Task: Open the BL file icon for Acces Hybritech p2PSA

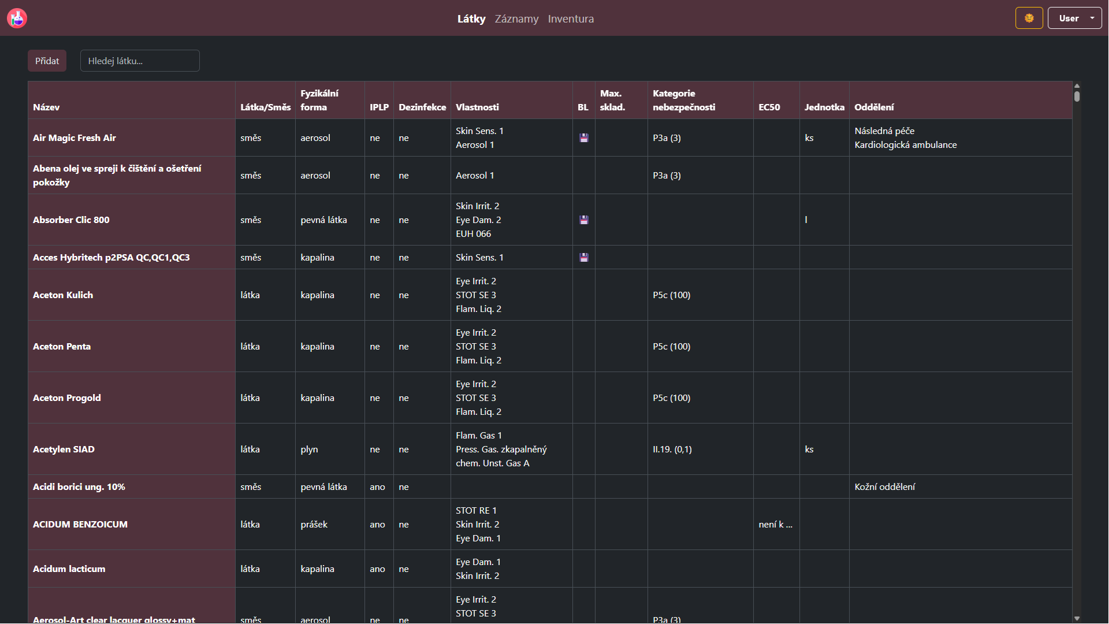Action: click(584, 258)
